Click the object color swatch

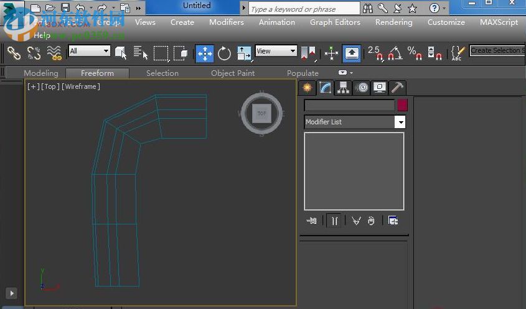[x=402, y=105]
